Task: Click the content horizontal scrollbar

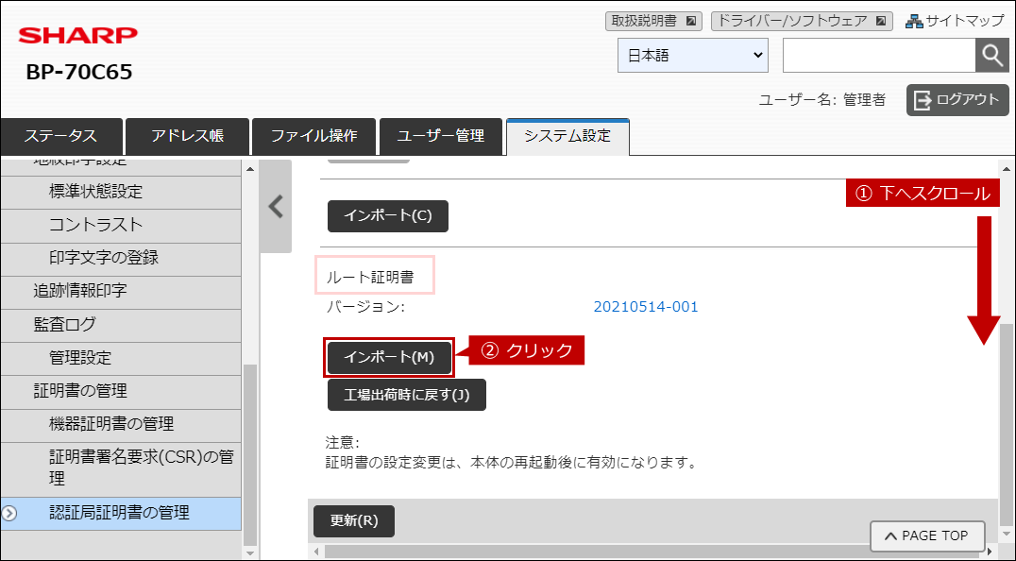Action: [652, 552]
